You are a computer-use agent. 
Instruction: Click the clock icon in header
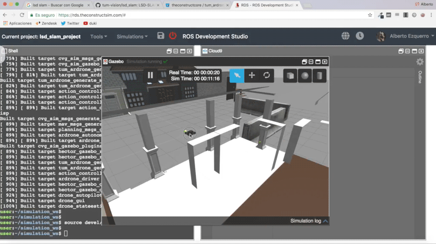coord(360,36)
